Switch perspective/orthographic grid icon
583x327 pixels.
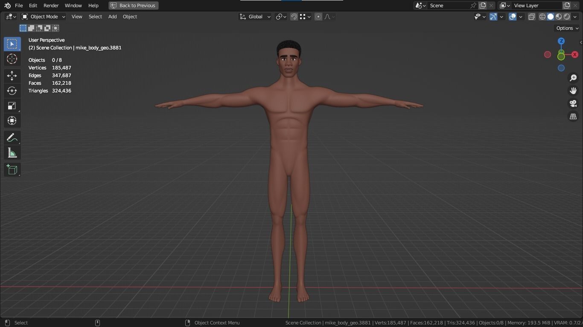tap(573, 116)
